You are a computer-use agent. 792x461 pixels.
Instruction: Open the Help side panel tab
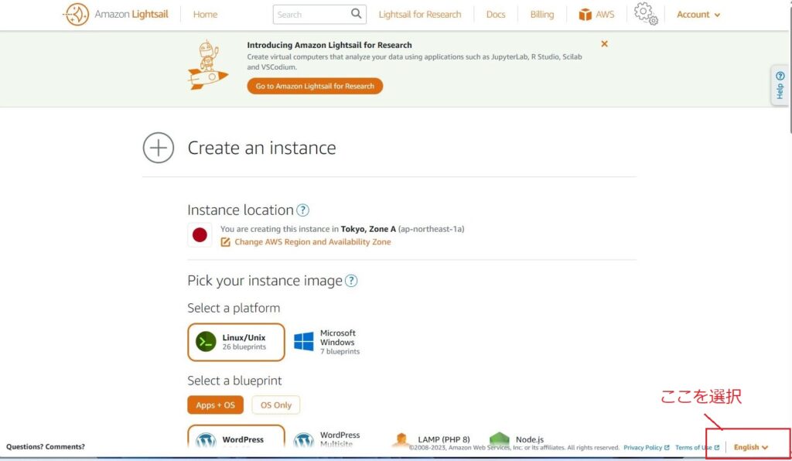point(780,85)
